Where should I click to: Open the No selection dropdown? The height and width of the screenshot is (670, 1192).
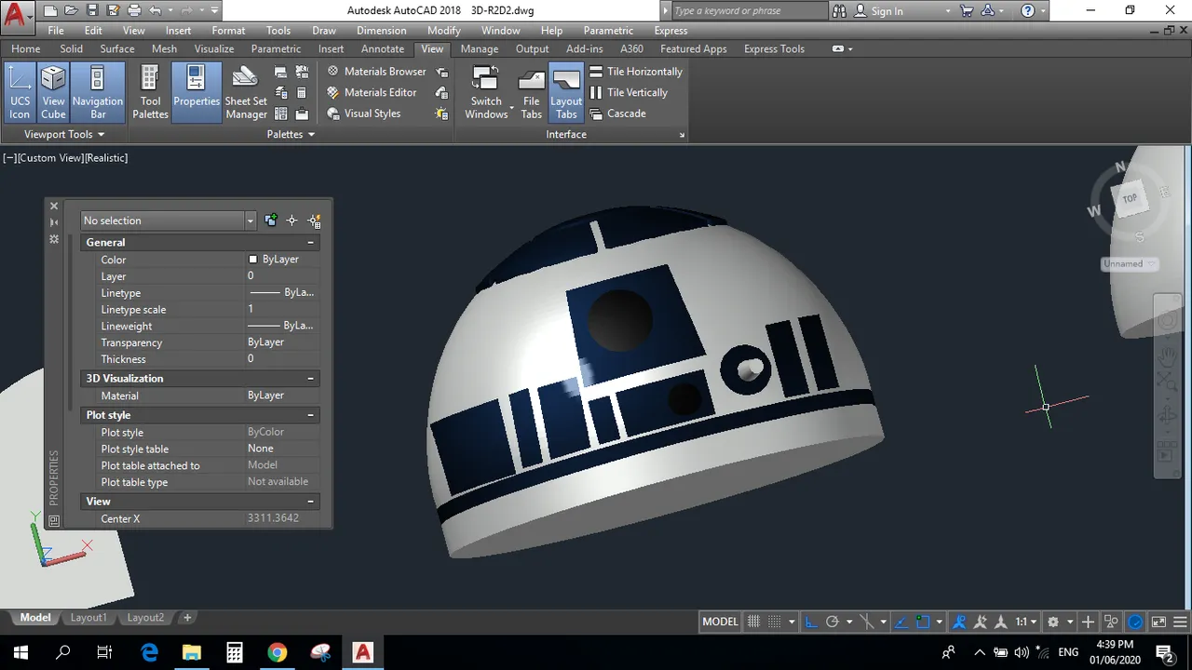click(x=168, y=221)
